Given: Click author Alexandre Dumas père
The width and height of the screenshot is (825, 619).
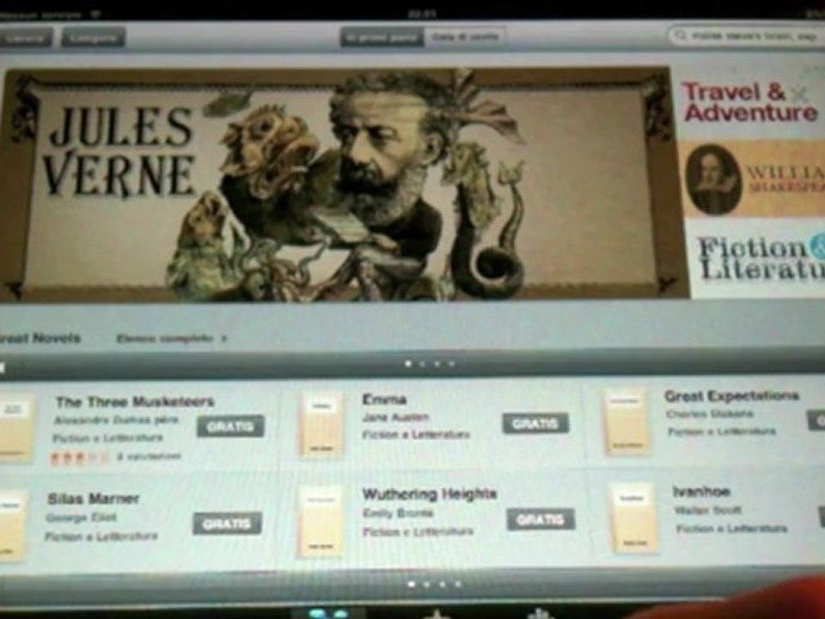Looking at the screenshot, I should [x=116, y=420].
